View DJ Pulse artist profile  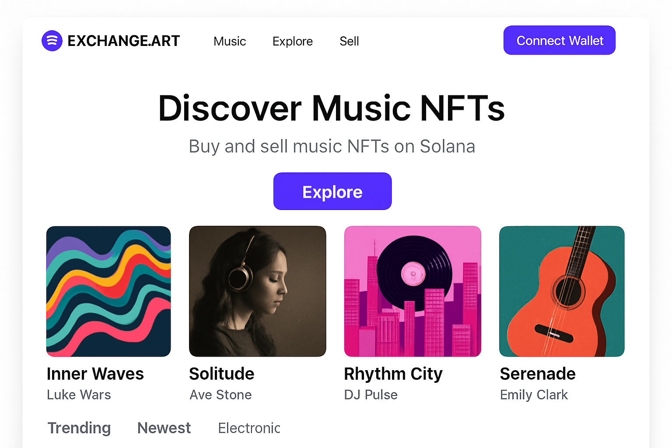pyautogui.click(x=371, y=395)
